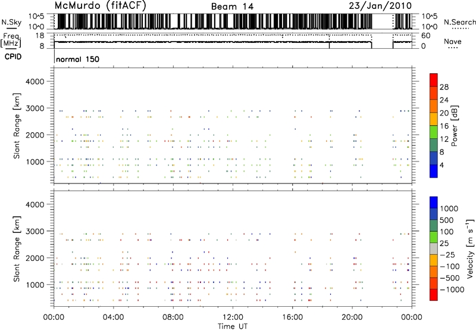Click the gray -25 to 25 Velocity colorbar segment
The height and width of the screenshot is (330, 476).
click(434, 248)
